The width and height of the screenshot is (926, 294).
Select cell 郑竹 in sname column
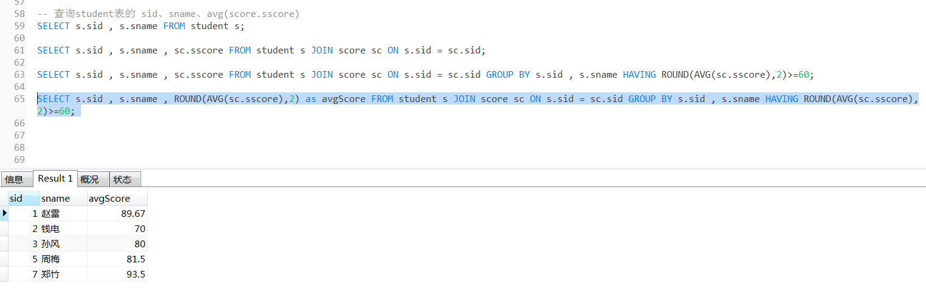(x=64, y=274)
